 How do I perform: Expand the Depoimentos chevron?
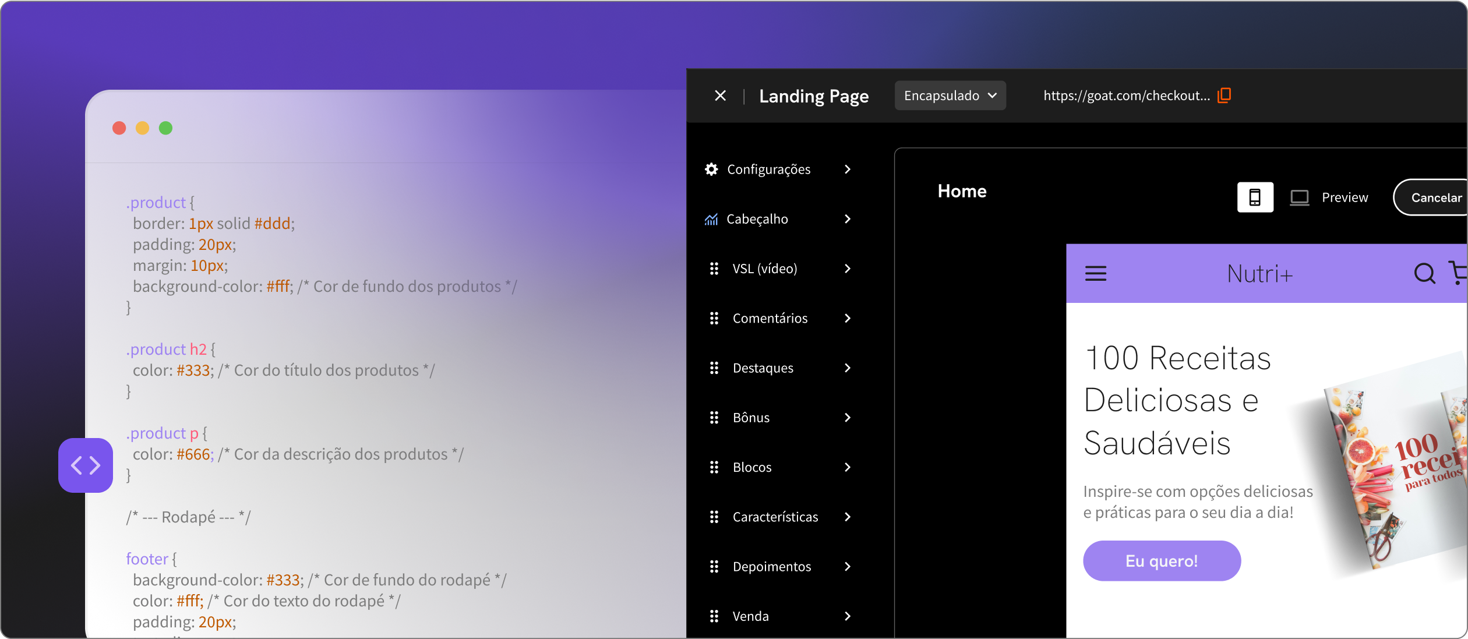pyautogui.click(x=848, y=567)
